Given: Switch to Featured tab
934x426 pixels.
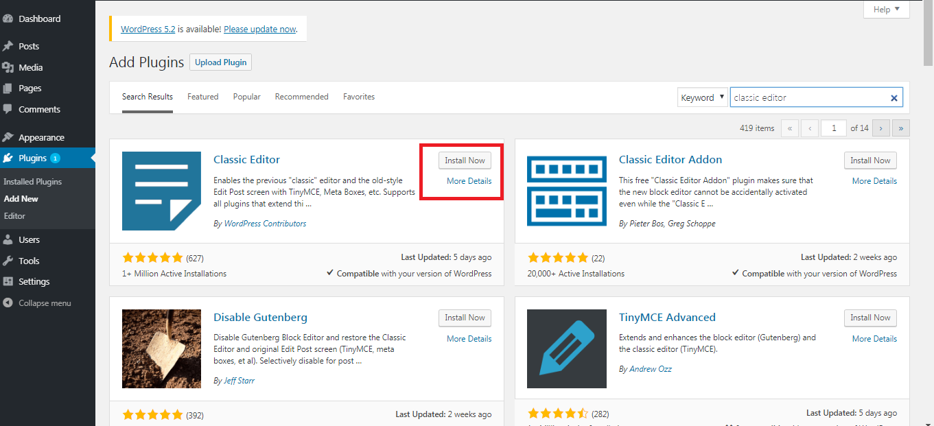Looking at the screenshot, I should coord(203,97).
